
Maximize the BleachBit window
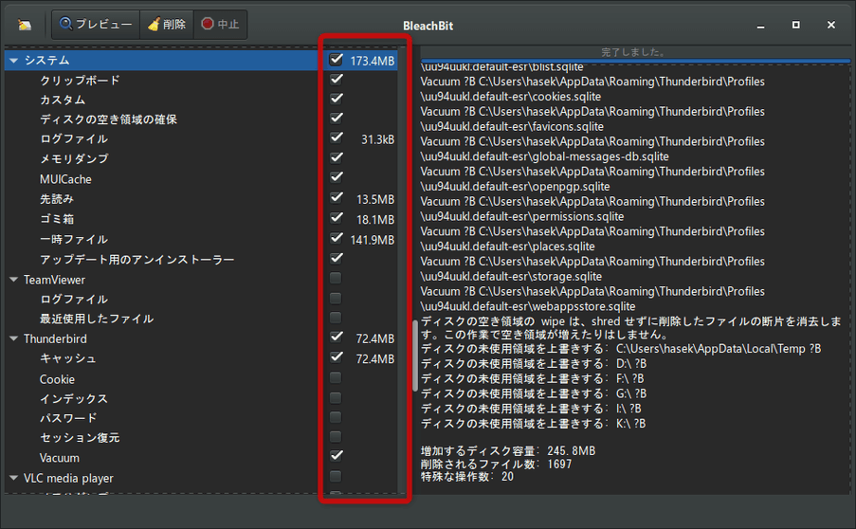[796, 25]
